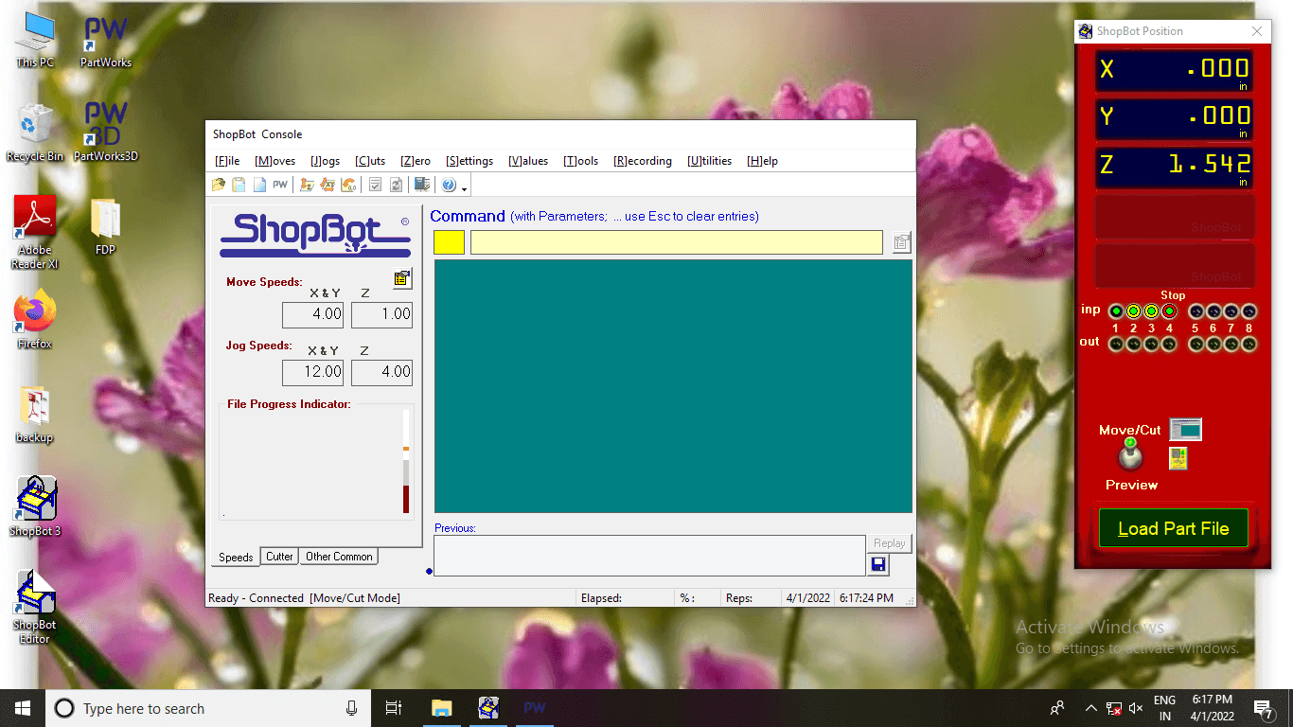Open the calculator tool icon
Viewport: 1293px width, 727px height.
pos(422,185)
